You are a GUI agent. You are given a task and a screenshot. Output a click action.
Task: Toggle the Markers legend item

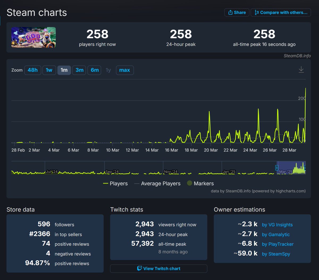pos(200,183)
